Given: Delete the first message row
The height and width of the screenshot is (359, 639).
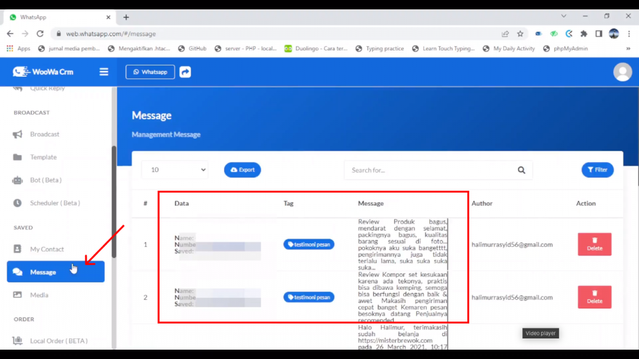Looking at the screenshot, I should coord(594,244).
